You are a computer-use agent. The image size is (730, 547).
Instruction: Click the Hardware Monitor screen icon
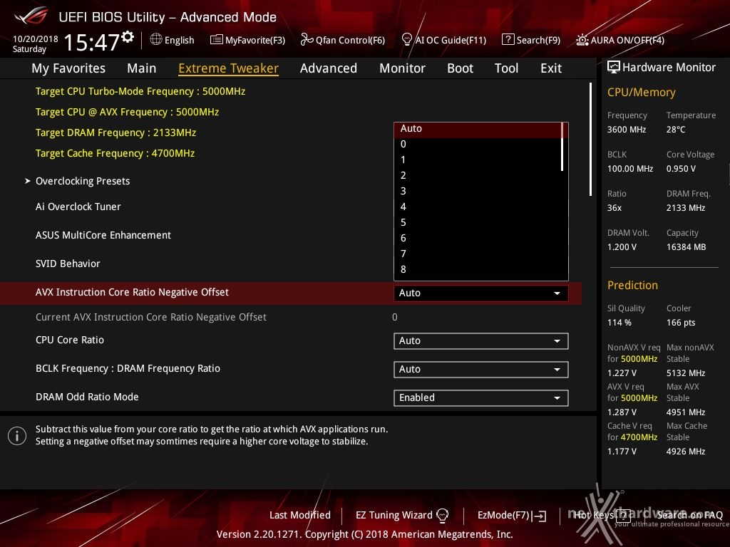(x=614, y=68)
